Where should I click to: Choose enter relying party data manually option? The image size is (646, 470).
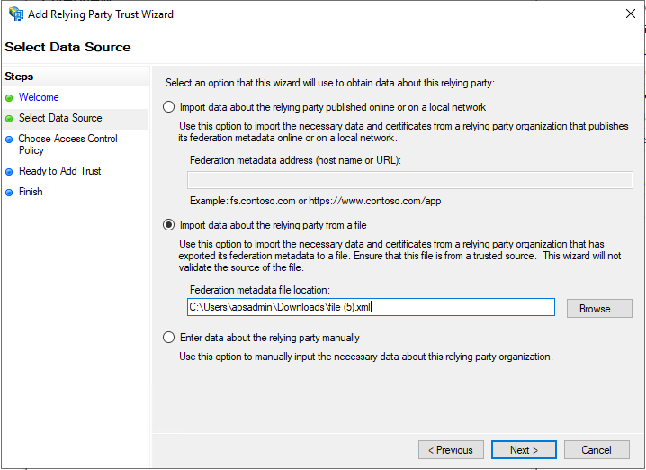point(168,338)
